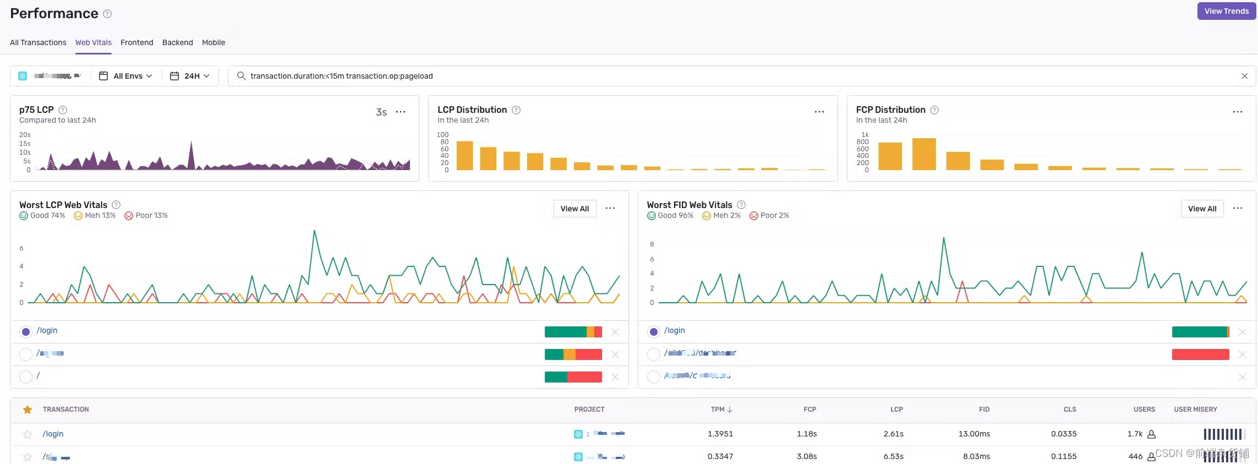
Task: Remove the / transaction from the Worst LCP list
Action: coord(615,377)
